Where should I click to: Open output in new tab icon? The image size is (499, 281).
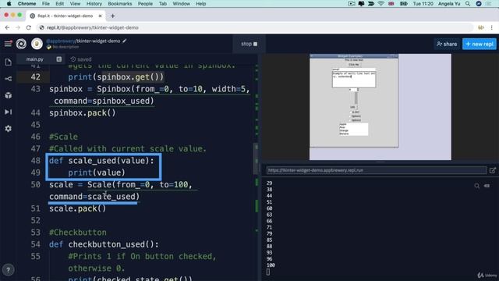(492, 170)
